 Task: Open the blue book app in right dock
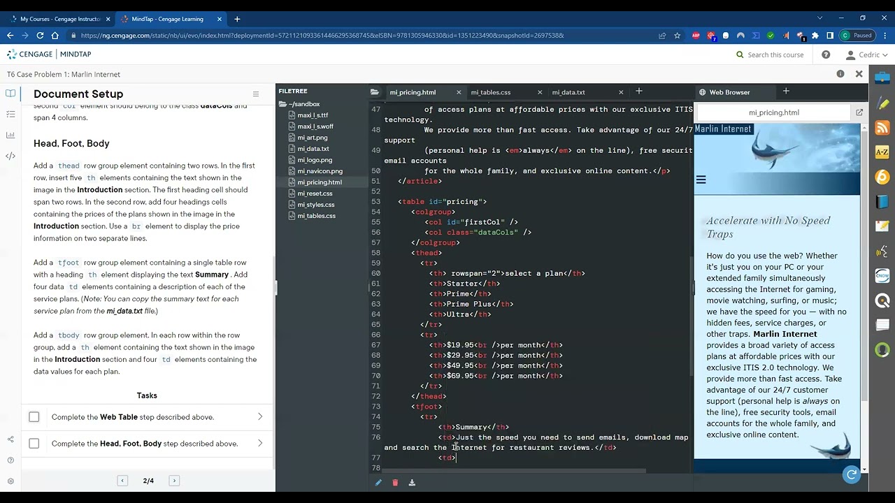[882, 202]
